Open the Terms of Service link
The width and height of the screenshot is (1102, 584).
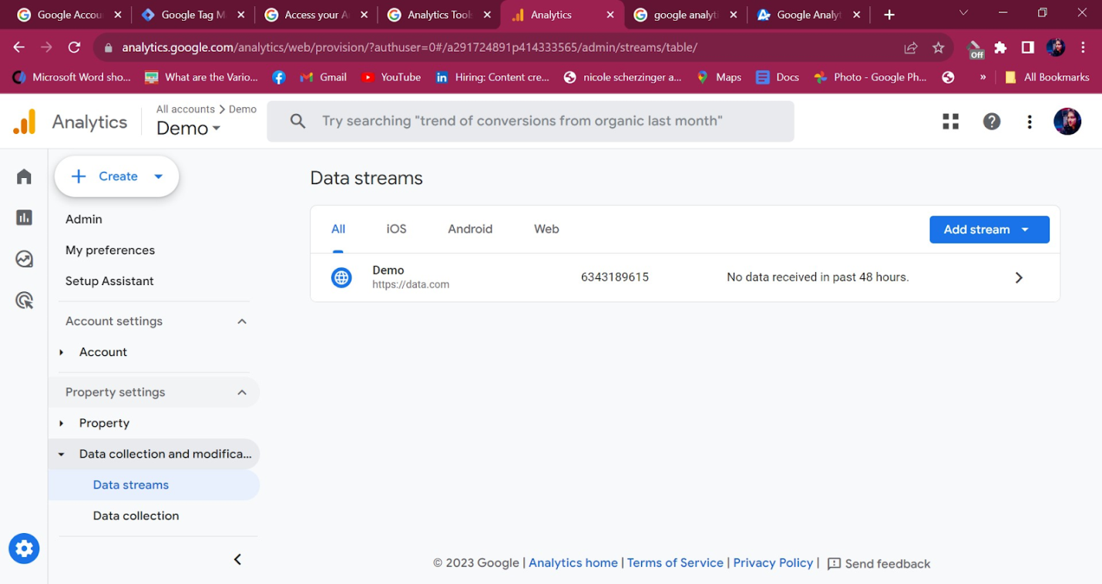[x=675, y=563]
